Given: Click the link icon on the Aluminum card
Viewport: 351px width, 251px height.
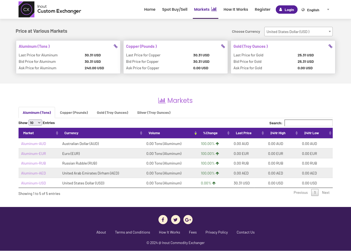Looking at the screenshot, I should pyautogui.click(x=115, y=46).
